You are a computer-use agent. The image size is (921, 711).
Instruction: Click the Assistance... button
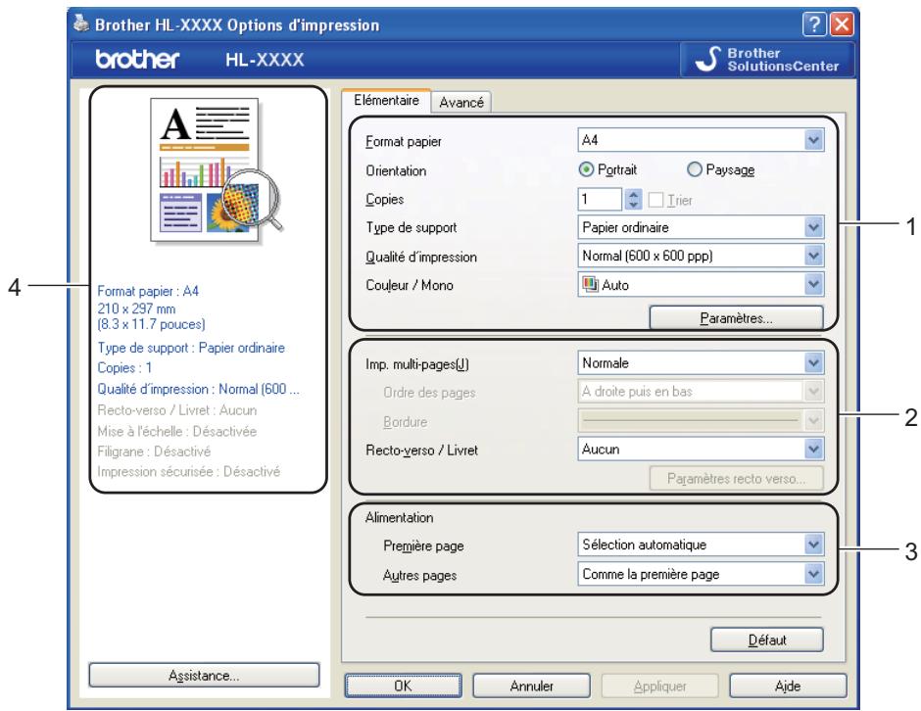[x=204, y=675]
